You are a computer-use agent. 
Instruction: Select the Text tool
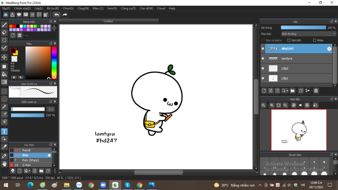click(x=4, y=131)
